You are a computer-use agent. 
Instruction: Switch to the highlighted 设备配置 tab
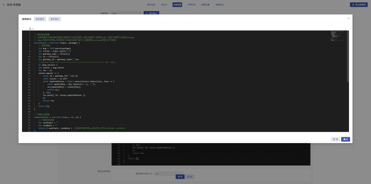[x=177, y=5]
